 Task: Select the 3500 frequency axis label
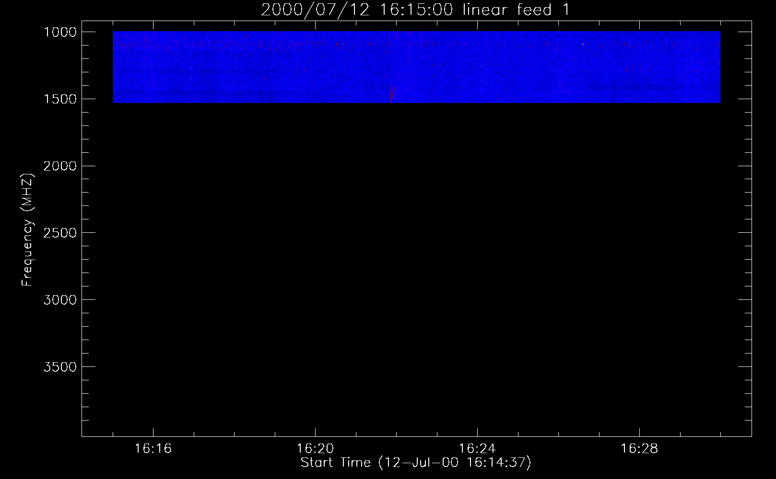coord(60,367)
